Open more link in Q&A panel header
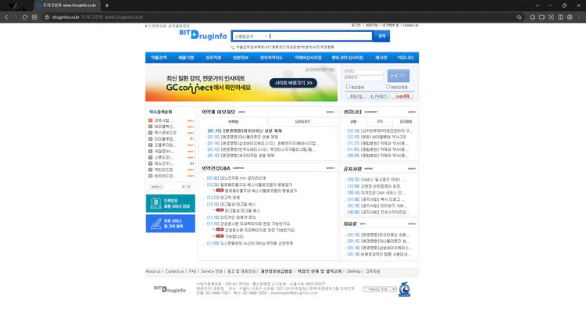The width and height of the screenshot is (586, 315). point(330,168)
